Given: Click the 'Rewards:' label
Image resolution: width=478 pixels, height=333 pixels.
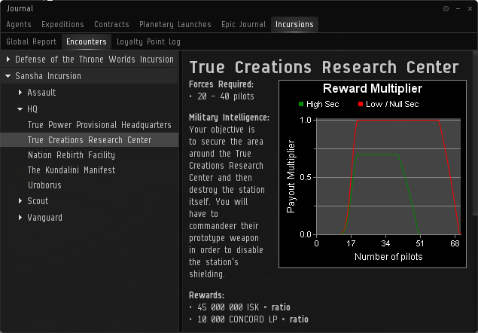Looking at the screenshot, I should [206, 295].
